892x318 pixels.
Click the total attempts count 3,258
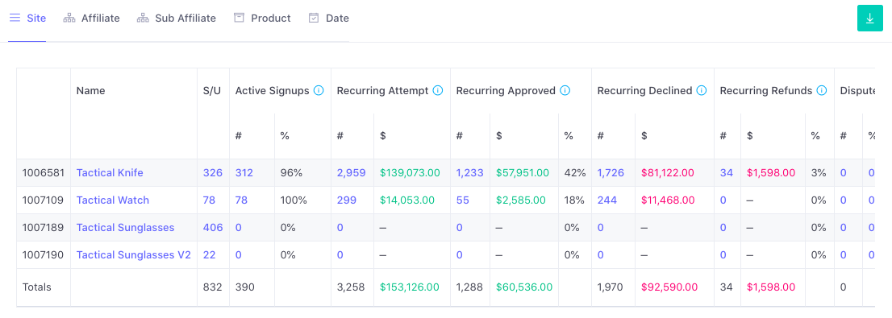pos(351,287)
